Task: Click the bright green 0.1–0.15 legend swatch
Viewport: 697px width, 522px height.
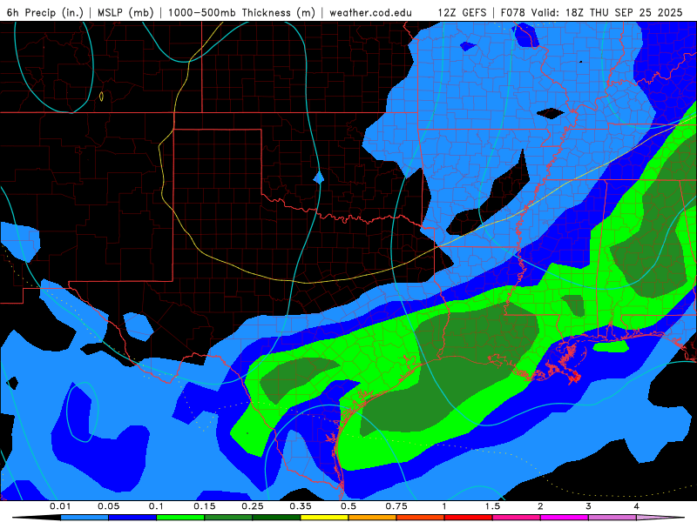Action: tap(180, 518)
